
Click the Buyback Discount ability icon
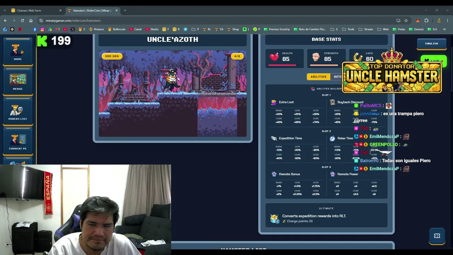(332, 102)
